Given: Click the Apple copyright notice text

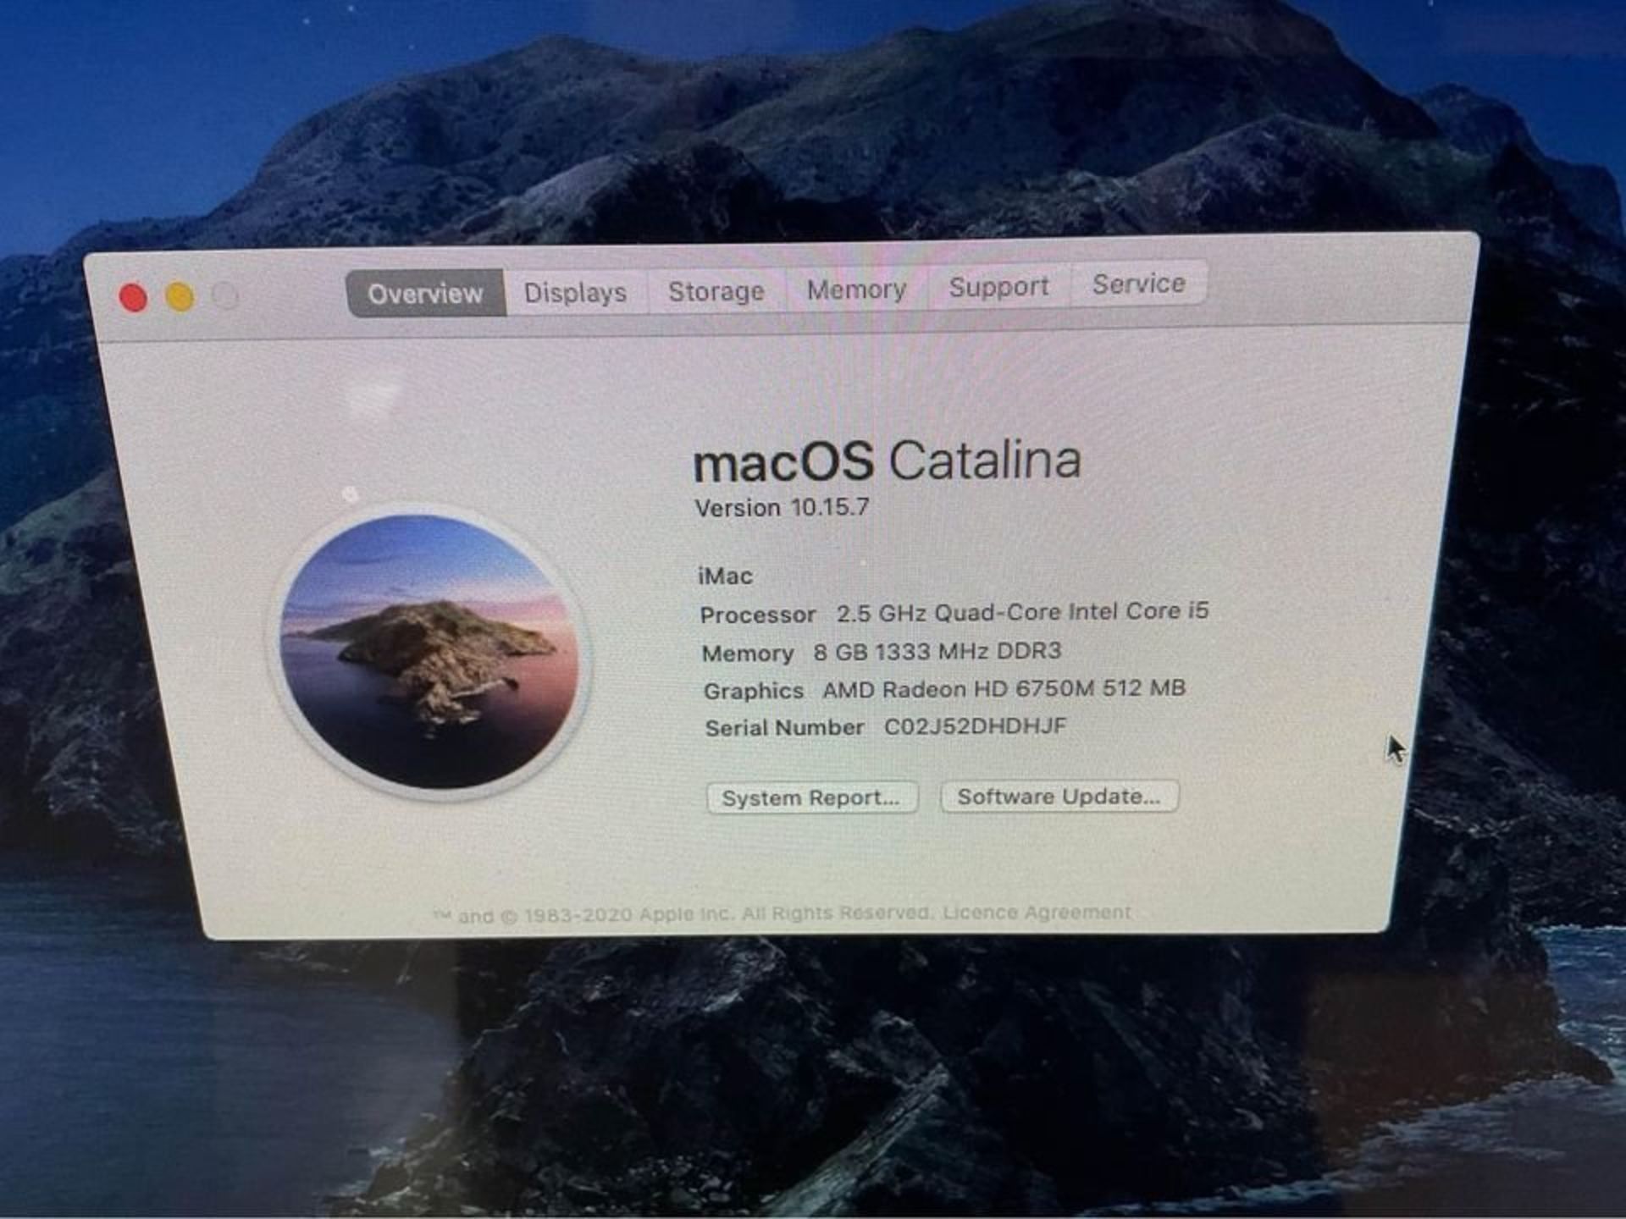Looking at the screenshot, I should (x=682, y=914).
